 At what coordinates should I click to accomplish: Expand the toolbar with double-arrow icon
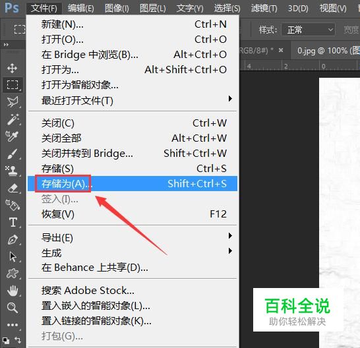6,45
